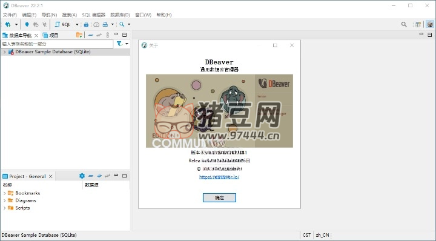Minimize the editor area
Screen dimensions: 436x241
coord(421,34)
